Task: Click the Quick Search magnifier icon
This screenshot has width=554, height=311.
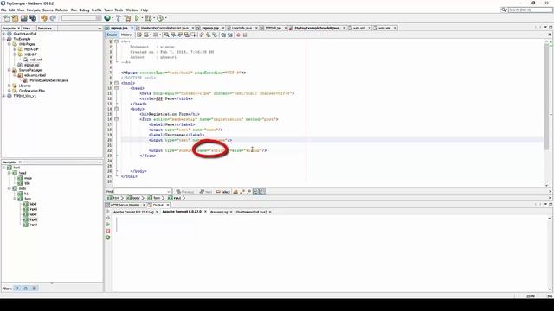Action: [x=504, y=10]
